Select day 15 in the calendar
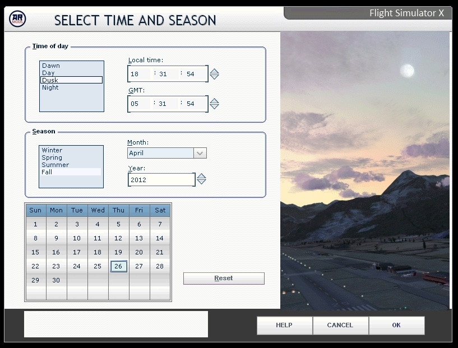 tap(35, 252)
